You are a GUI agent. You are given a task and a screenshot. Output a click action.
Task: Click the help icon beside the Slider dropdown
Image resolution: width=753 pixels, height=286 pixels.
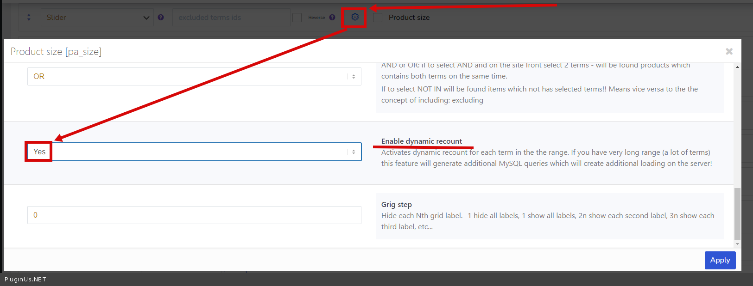[161, 18]
